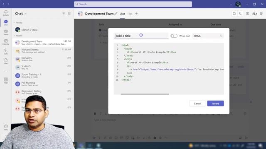The image size is (266, 149).
Task: Click the Insert button
Action: click(215, 103)
